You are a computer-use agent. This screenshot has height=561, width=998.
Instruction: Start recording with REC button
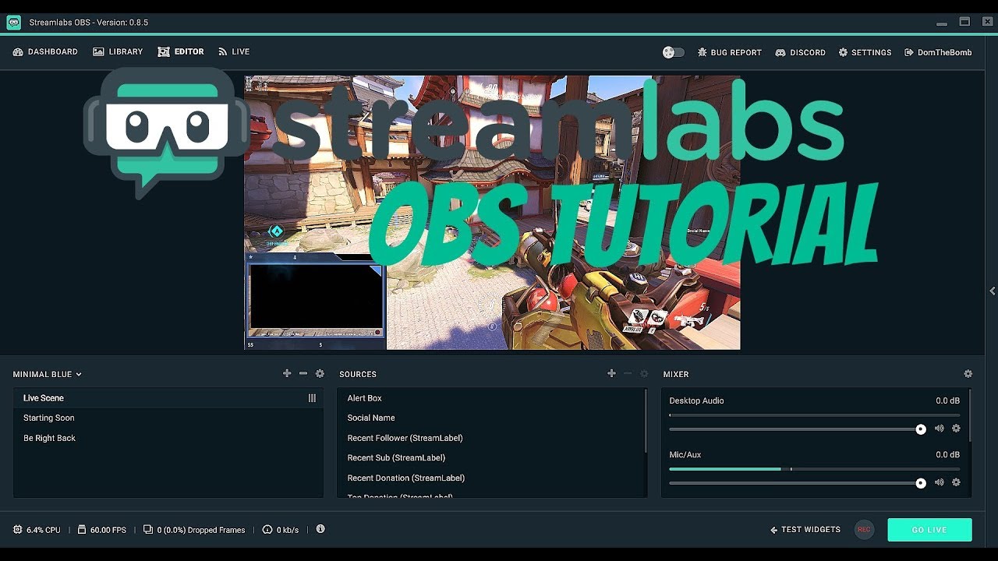tap(864, 530)
